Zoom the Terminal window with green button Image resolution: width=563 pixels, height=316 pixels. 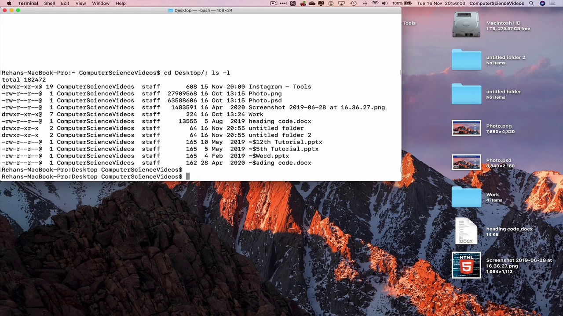click(18, 10)
